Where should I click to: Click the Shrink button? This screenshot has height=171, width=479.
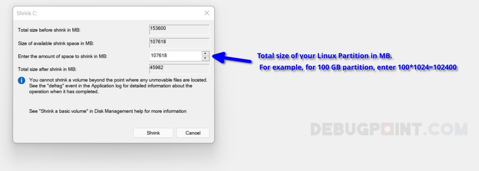pos(153,133)
